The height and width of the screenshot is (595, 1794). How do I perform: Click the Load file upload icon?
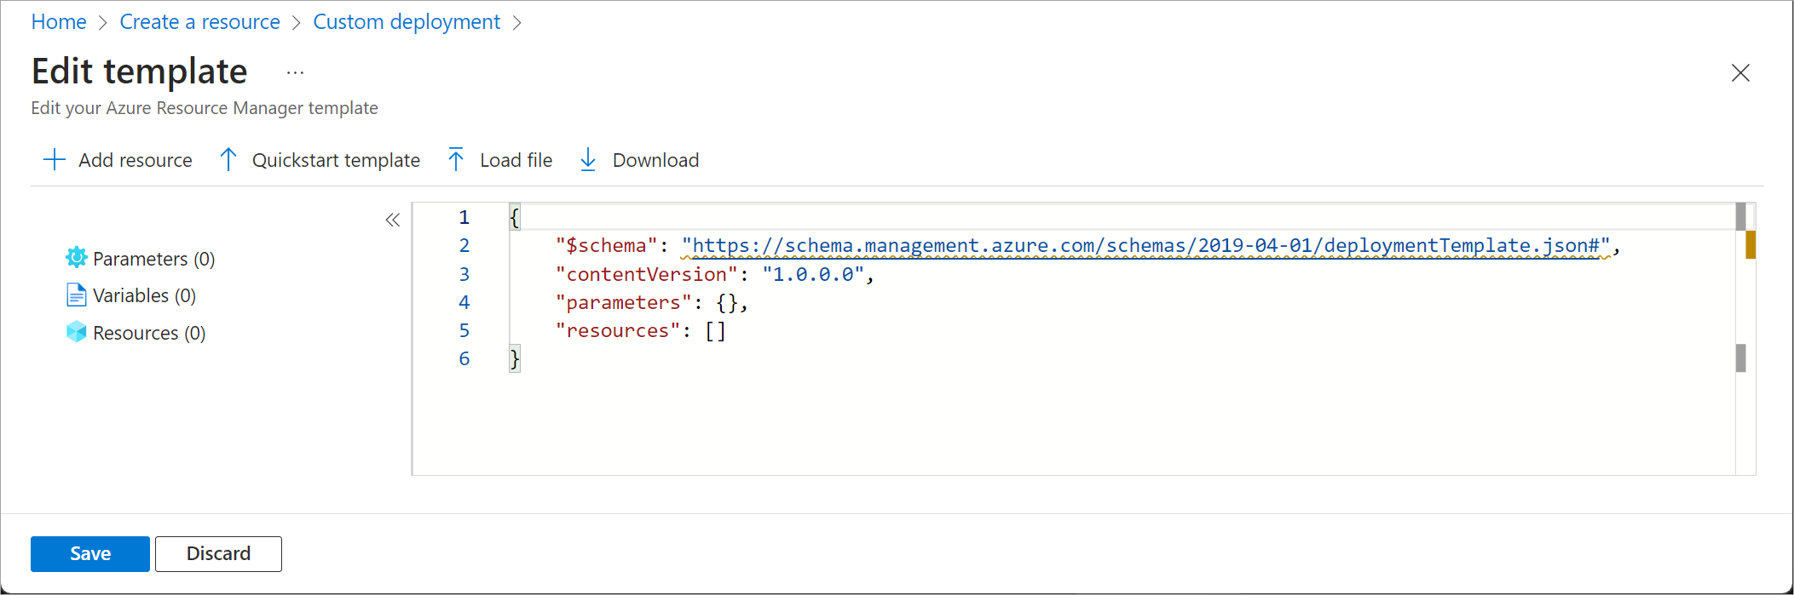click(456, 160)
